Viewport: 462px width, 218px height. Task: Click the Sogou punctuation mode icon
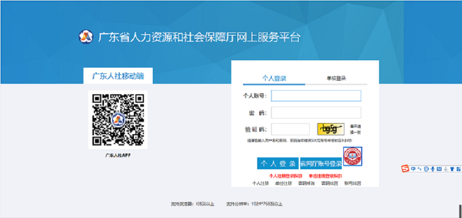pyautogui.click(x=419, y=169)
